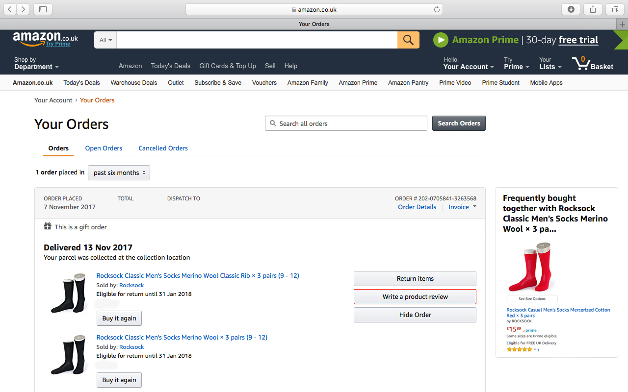The image size is (628, 392).
Task: Open Today's Deals in dark nav bar
Action: [x=170, y=66]
